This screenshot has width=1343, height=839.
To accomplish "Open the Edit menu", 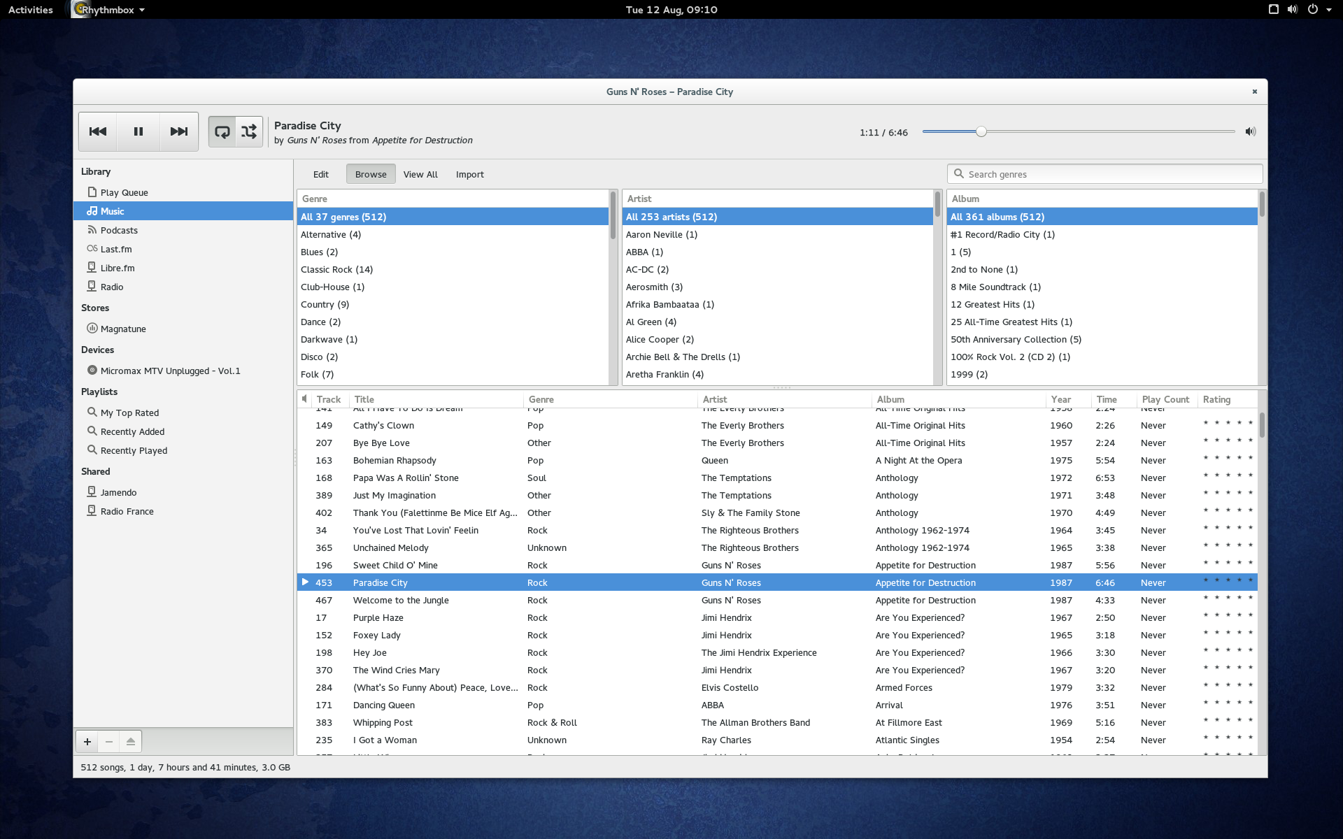I will (x=320, y=174).
